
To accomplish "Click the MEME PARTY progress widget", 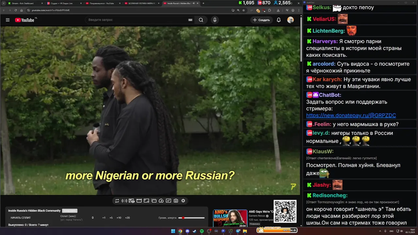I will [x=277, y=230].
